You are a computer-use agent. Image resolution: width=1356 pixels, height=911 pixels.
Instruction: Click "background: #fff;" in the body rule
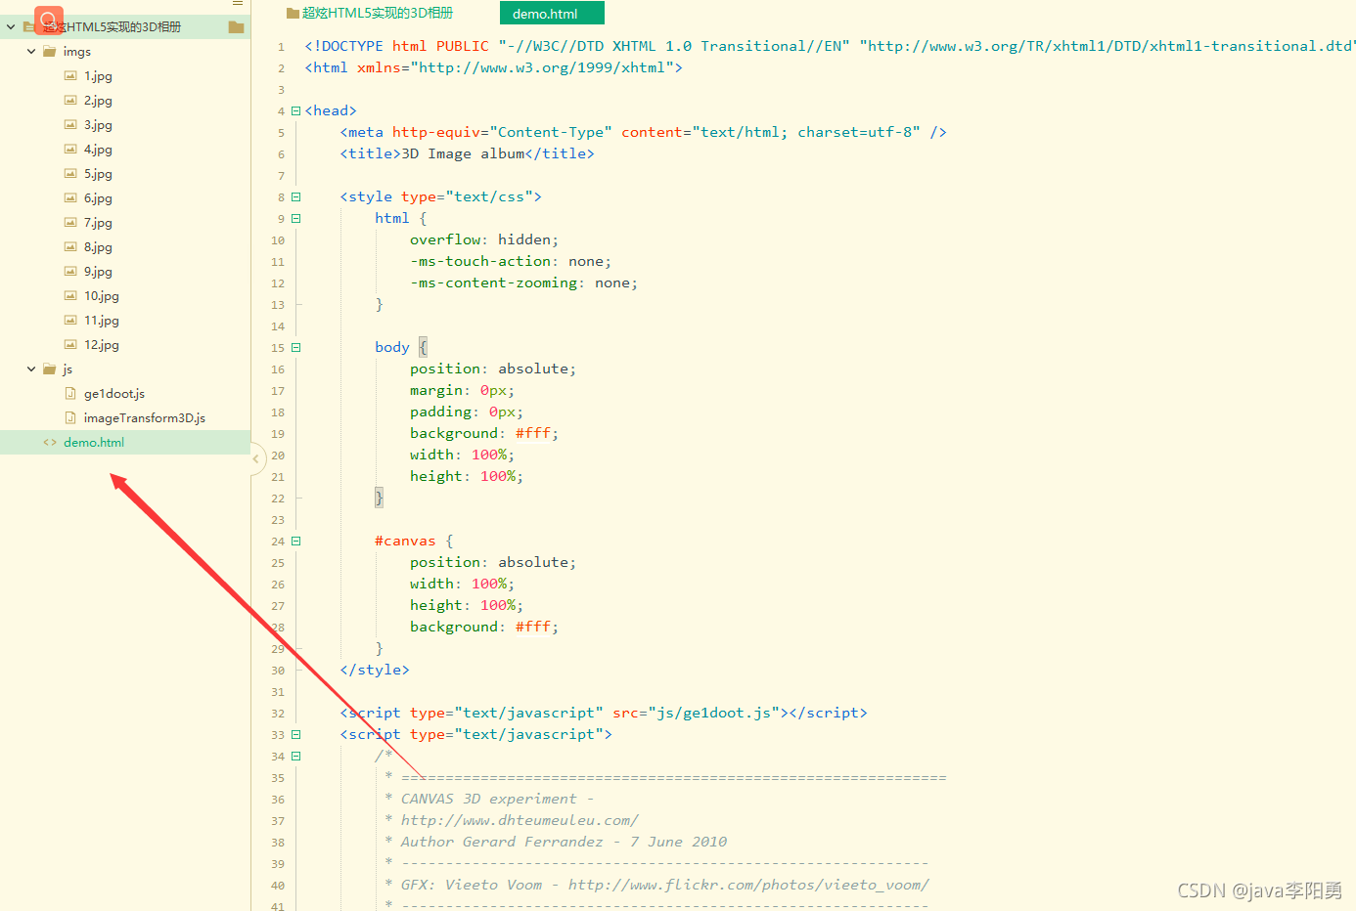(x=484, y=433)
